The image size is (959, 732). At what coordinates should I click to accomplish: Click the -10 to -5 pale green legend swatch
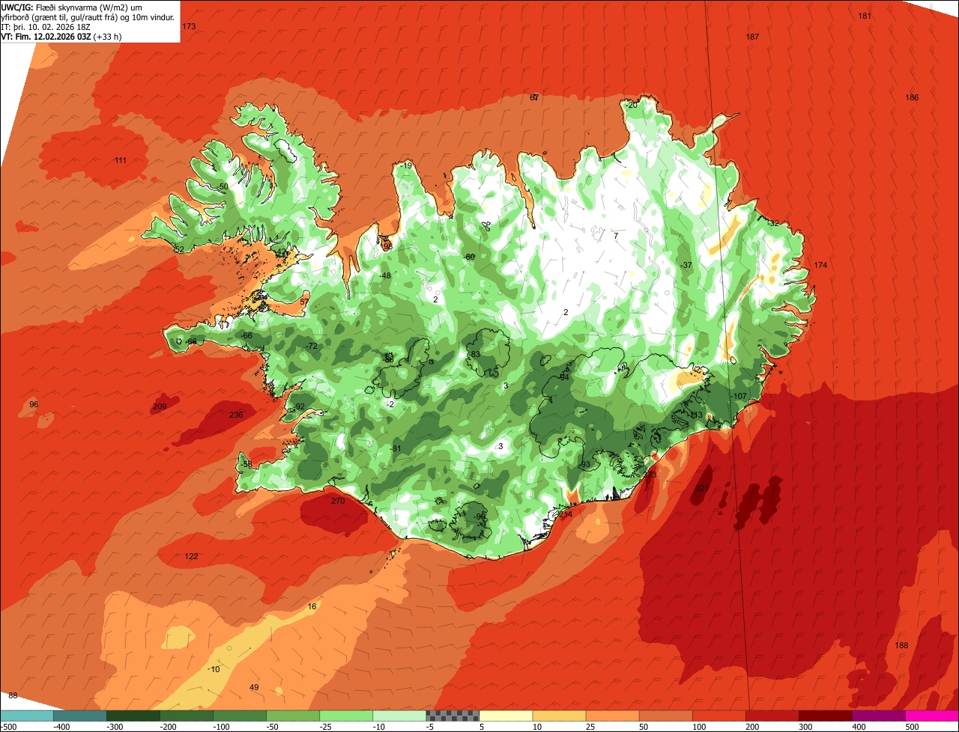click(x=399, y=716)
